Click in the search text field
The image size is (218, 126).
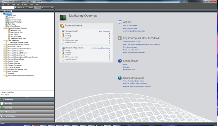pos(8,8)
